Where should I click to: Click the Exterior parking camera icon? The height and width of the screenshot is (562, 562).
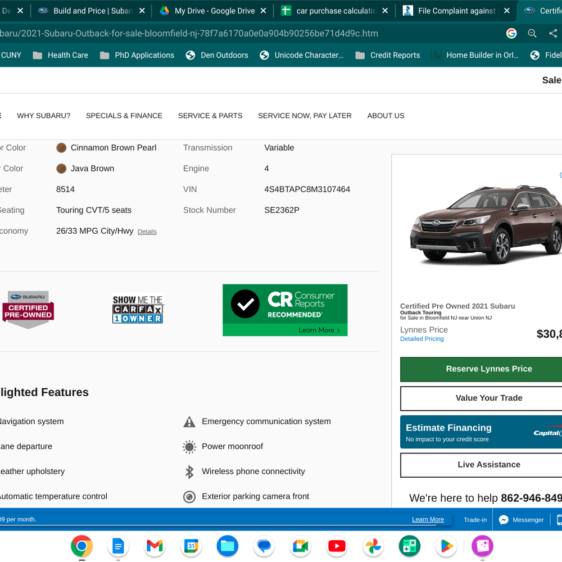189,497
